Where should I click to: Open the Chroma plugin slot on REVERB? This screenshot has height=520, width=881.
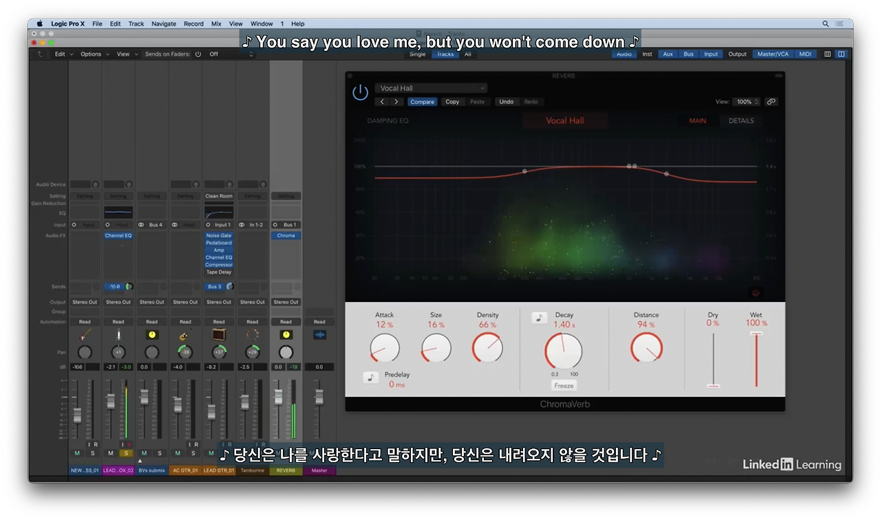(x=286, y=236)
